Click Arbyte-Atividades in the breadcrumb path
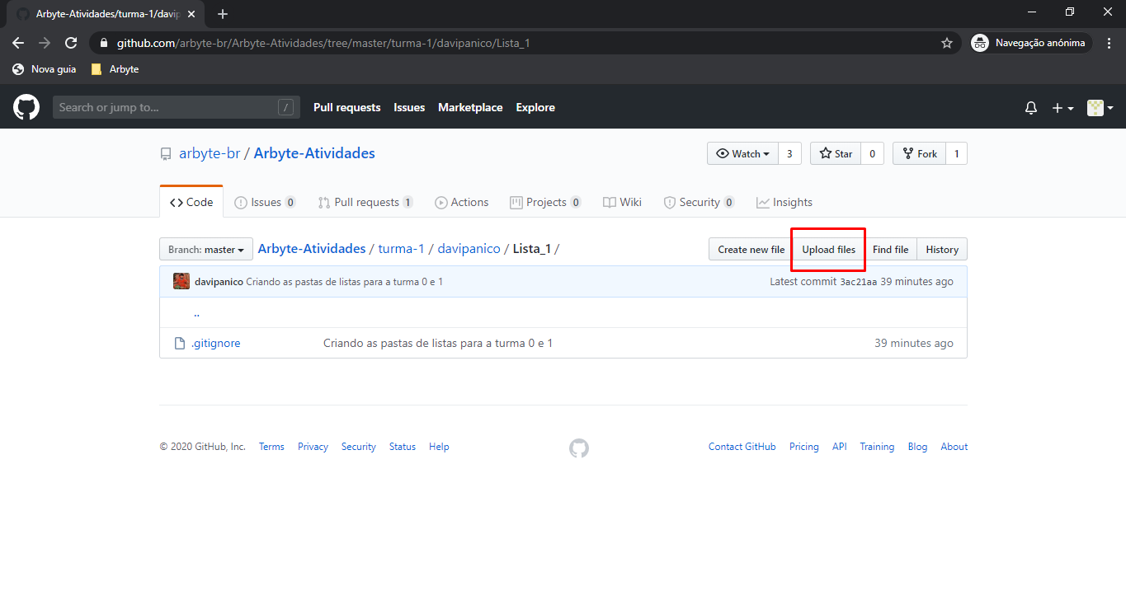Image resolution: width=1126 pixels, height=600 pixels. click(312, 249)
